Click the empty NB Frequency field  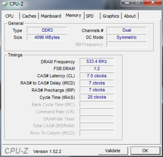127,44
